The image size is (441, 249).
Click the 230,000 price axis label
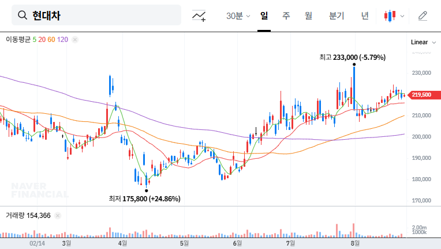coord(421,73)
